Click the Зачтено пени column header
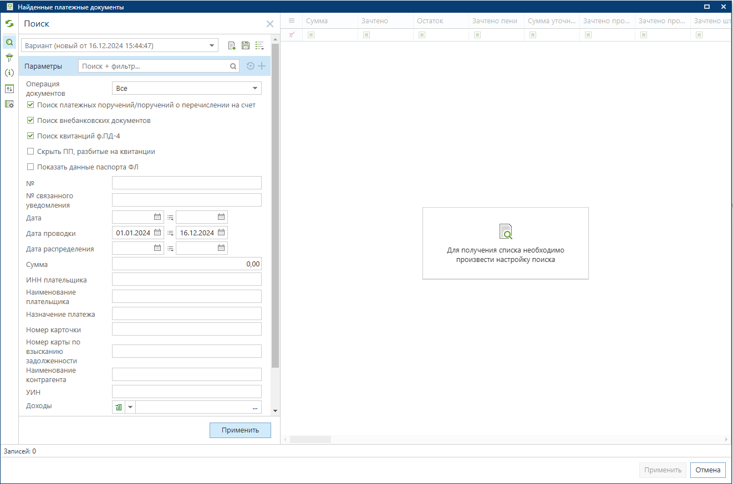The height and width of the screenshot is (484, 733). 496,21
